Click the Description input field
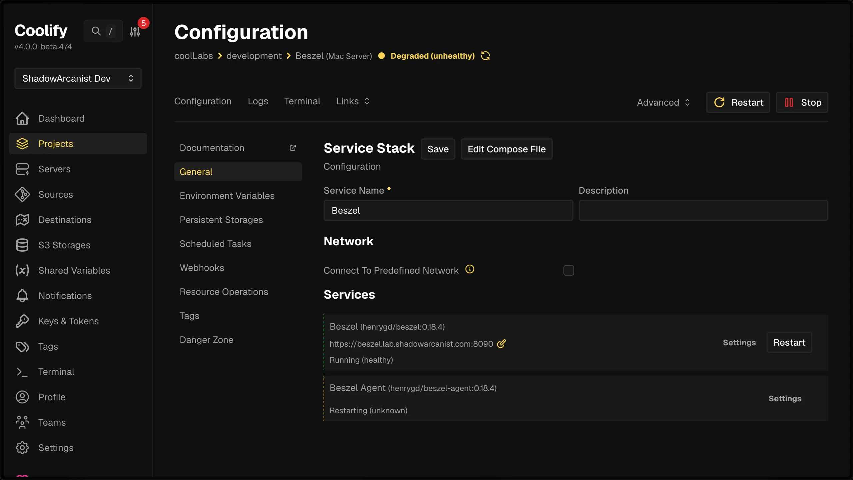 click(703, 210)
